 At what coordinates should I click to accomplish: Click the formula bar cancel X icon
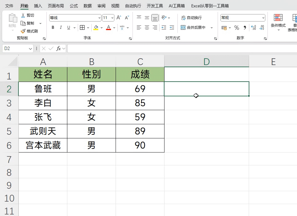tap(44, 48)
